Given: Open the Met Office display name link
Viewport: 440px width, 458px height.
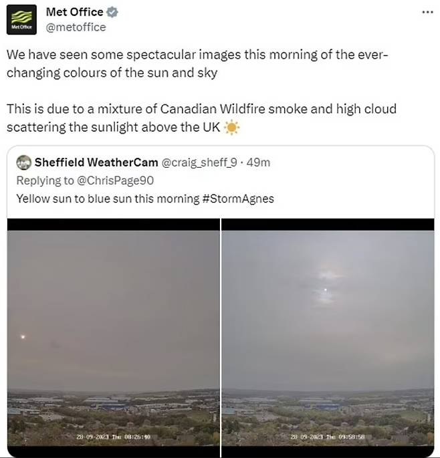Looking at the screenshot, I should [x=74, y=12].
